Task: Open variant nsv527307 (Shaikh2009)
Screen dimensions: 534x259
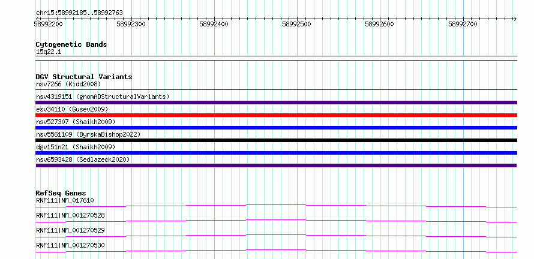Action: [x=76, y=122]
